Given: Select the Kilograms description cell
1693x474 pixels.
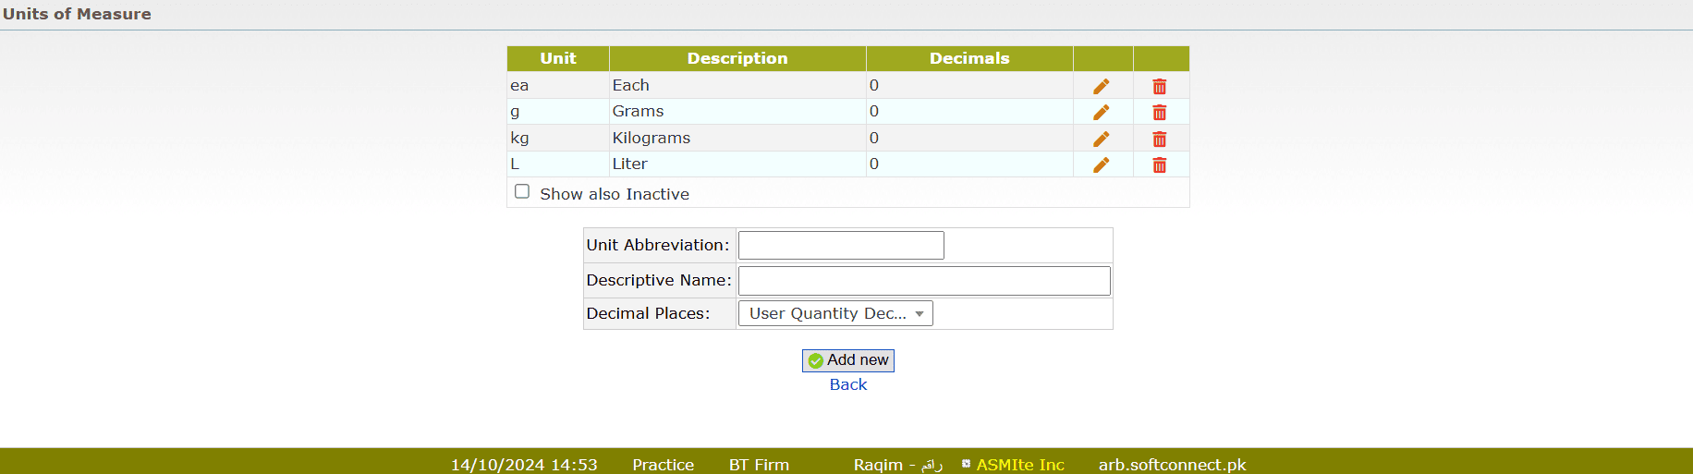Looking at the screenshot, I should (652, 139).
